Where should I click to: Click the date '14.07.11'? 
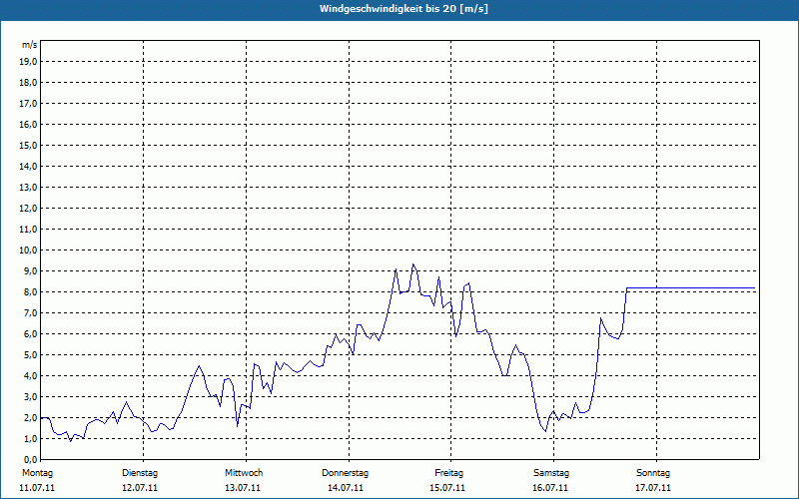point(346,488)
